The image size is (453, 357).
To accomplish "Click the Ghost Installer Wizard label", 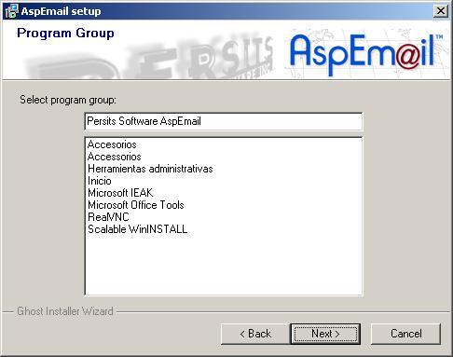I will tap(65, 311).
